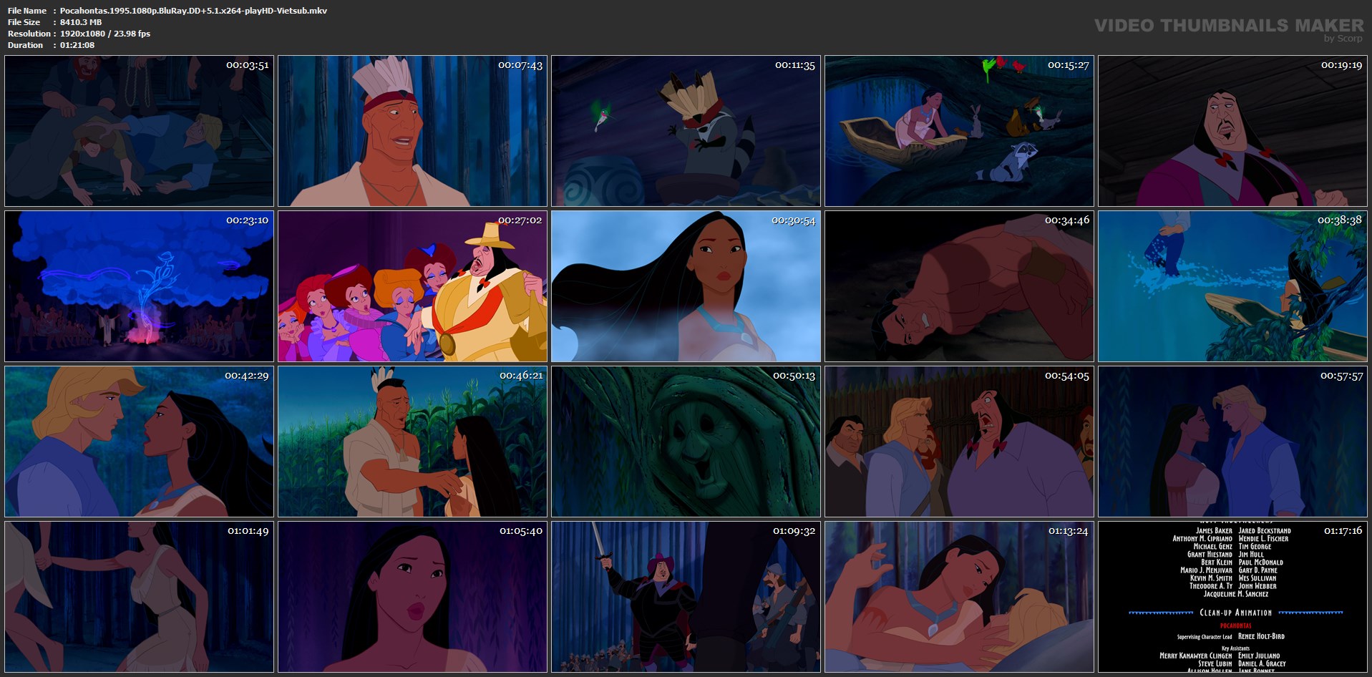Click the James Baker credit name
This screenshot has width=1372, height=677.
click(x=1214, y=530)
